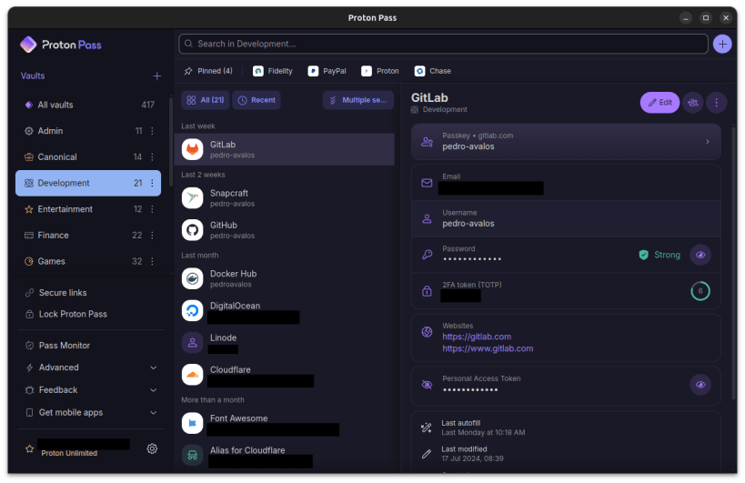Open the https://www.gitlab.com link
This screenshot has height=483, width=745.
[488, 348]
